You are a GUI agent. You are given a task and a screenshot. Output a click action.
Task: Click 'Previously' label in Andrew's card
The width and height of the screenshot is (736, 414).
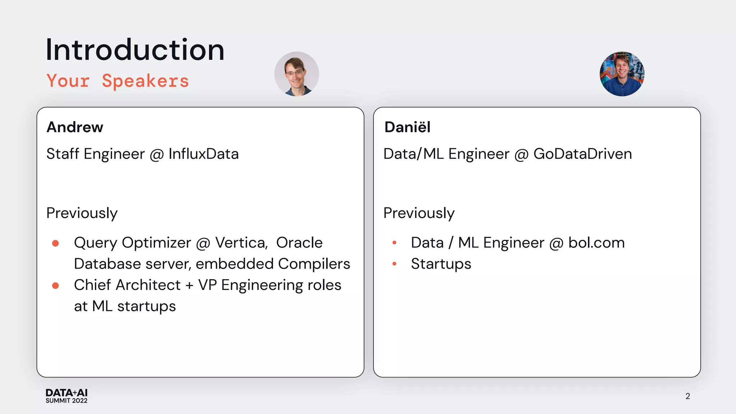(82, 213)
